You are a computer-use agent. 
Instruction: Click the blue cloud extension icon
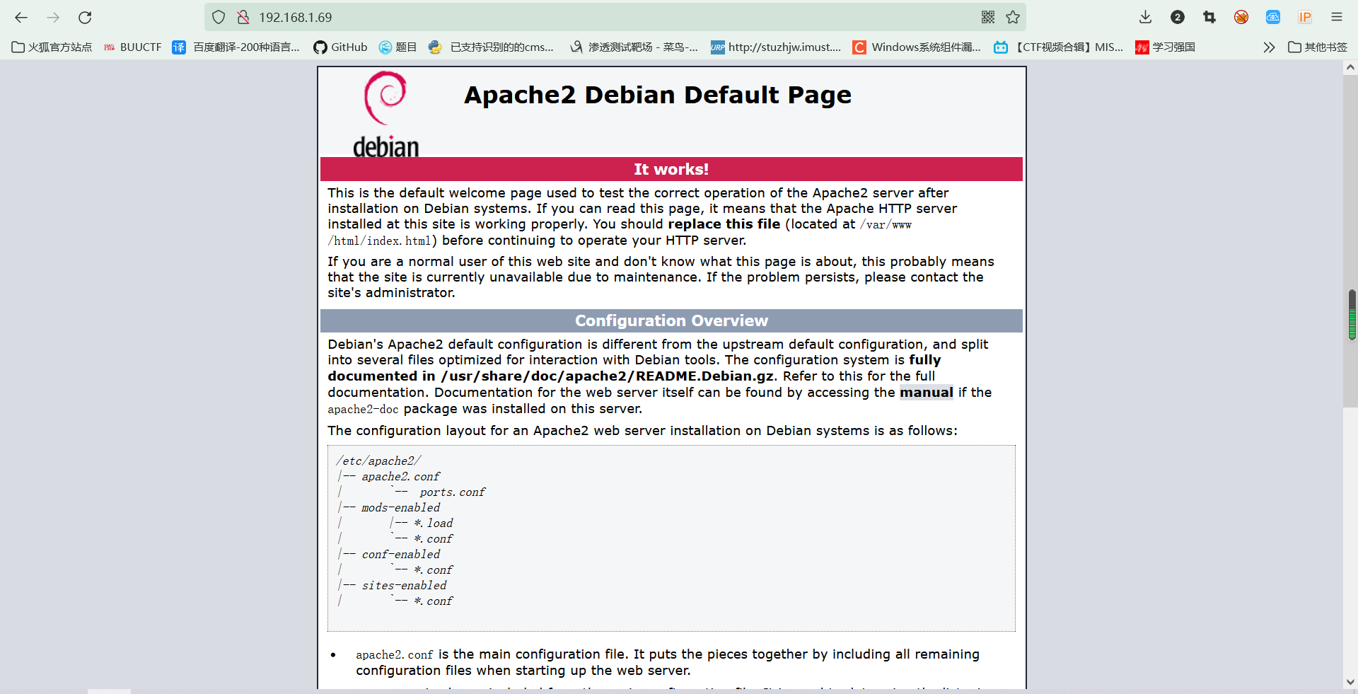[x=1273, y=17]
